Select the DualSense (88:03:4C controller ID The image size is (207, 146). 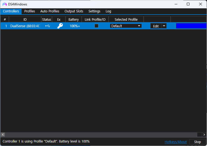pos(25,26)
